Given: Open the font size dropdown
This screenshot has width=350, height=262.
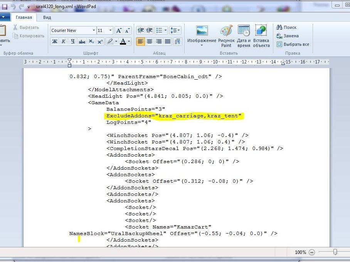Looking at the screenshot, I should (110, 30).
